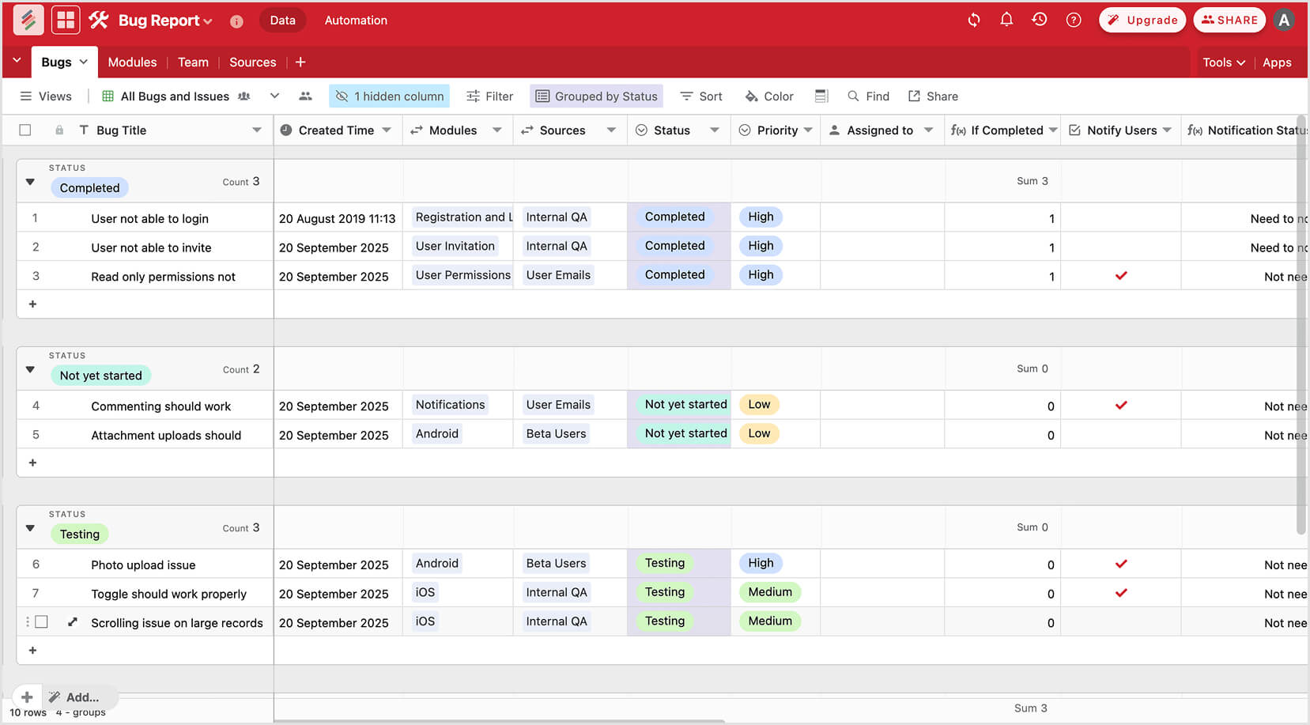
Task: Toggle the select-all rows checkbox
Action: (25, 130)
